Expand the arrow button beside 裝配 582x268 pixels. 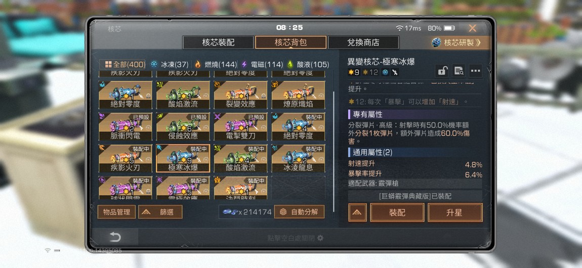357,213
